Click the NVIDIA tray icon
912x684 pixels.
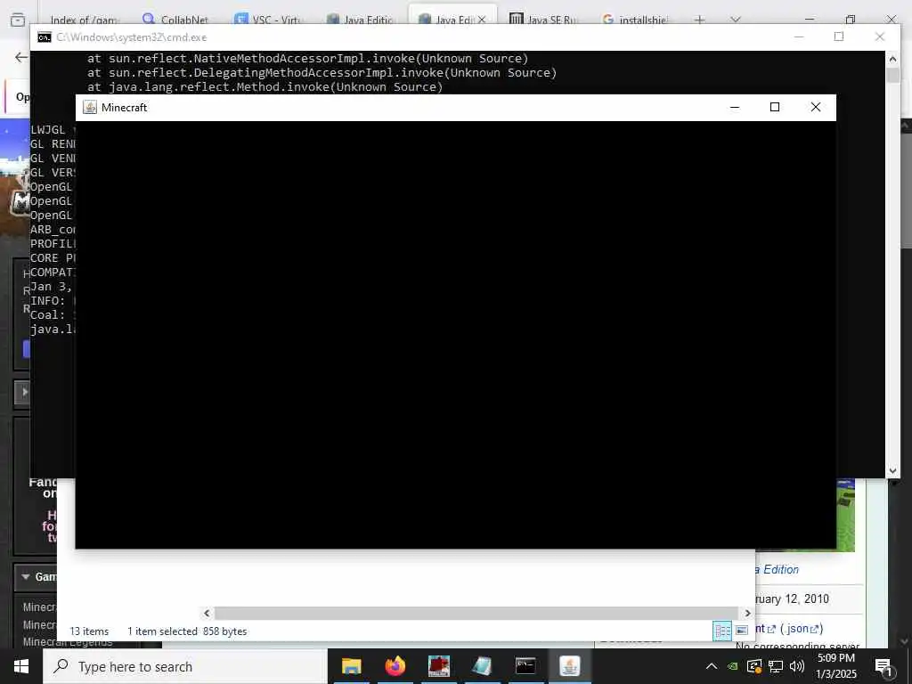pos(733,666)
